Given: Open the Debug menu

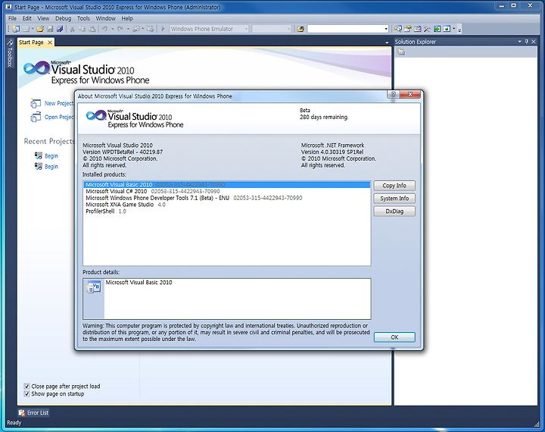Looking at the screenshot, I should click(63, 18).
